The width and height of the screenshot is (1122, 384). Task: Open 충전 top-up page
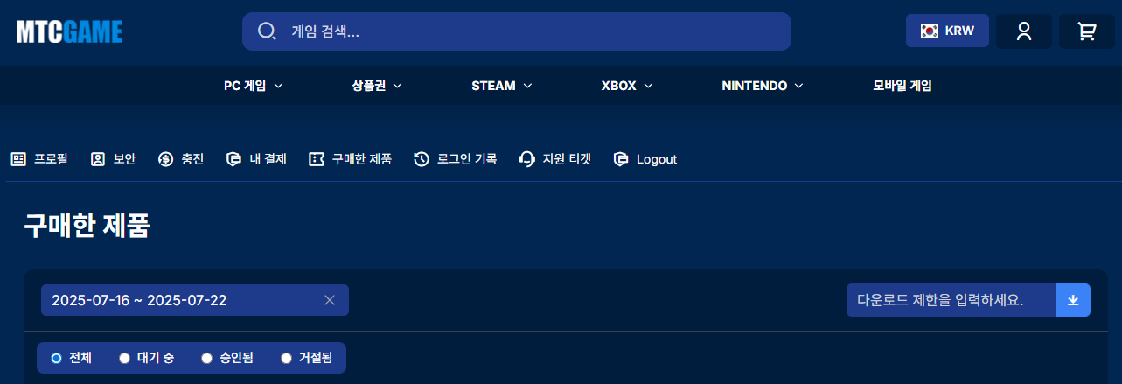pos(181,159)
